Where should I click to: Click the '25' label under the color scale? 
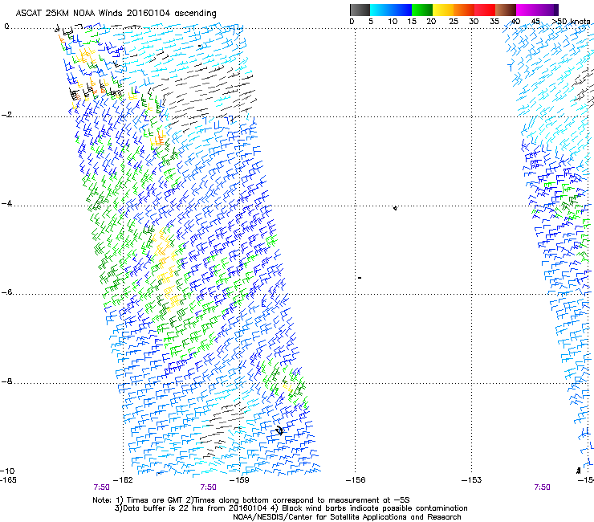point(454,22)
